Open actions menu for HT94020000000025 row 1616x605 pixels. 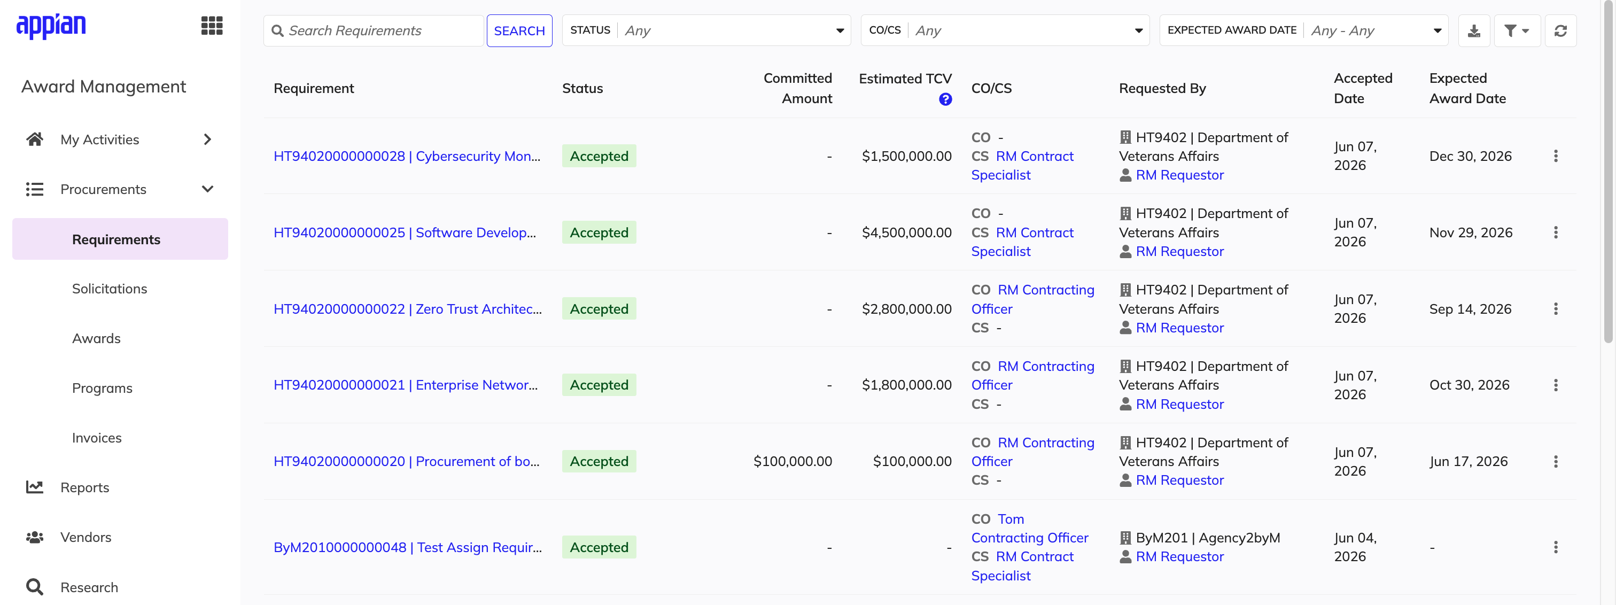[1555, 233]
